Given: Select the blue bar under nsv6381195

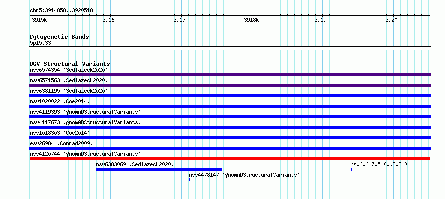Looking at the screenshot, I should tap(230, 96).
